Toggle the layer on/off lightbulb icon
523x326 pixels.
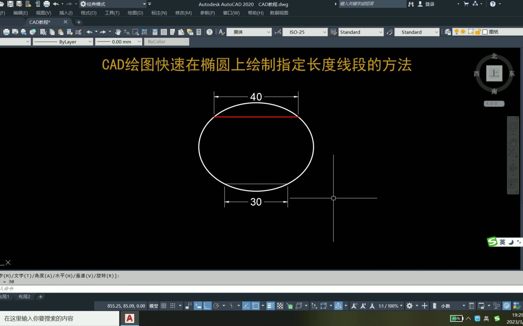(x=456, y=32)
